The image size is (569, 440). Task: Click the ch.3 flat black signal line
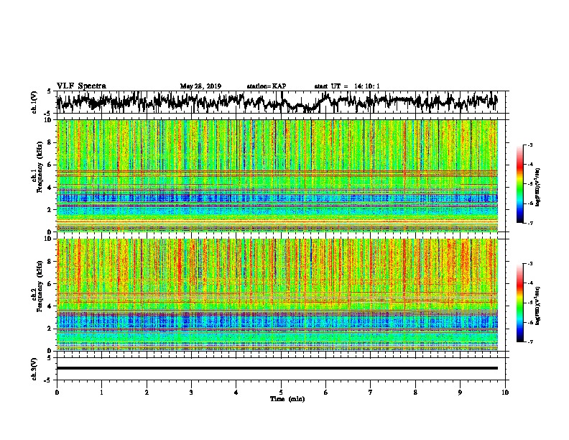277,368
